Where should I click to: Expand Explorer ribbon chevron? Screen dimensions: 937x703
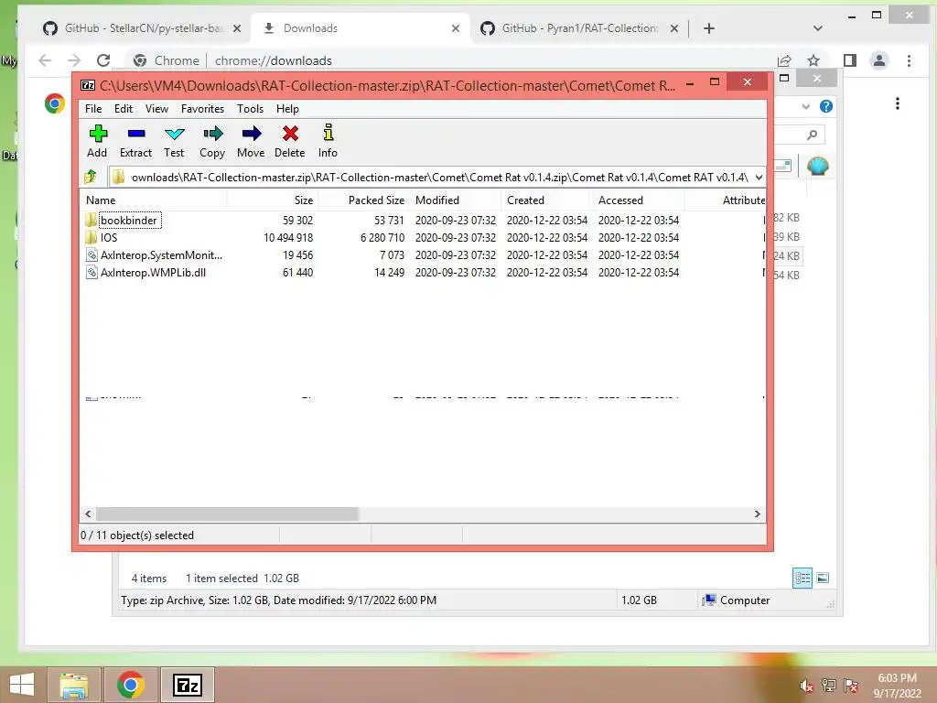click(x=805, y=106)
